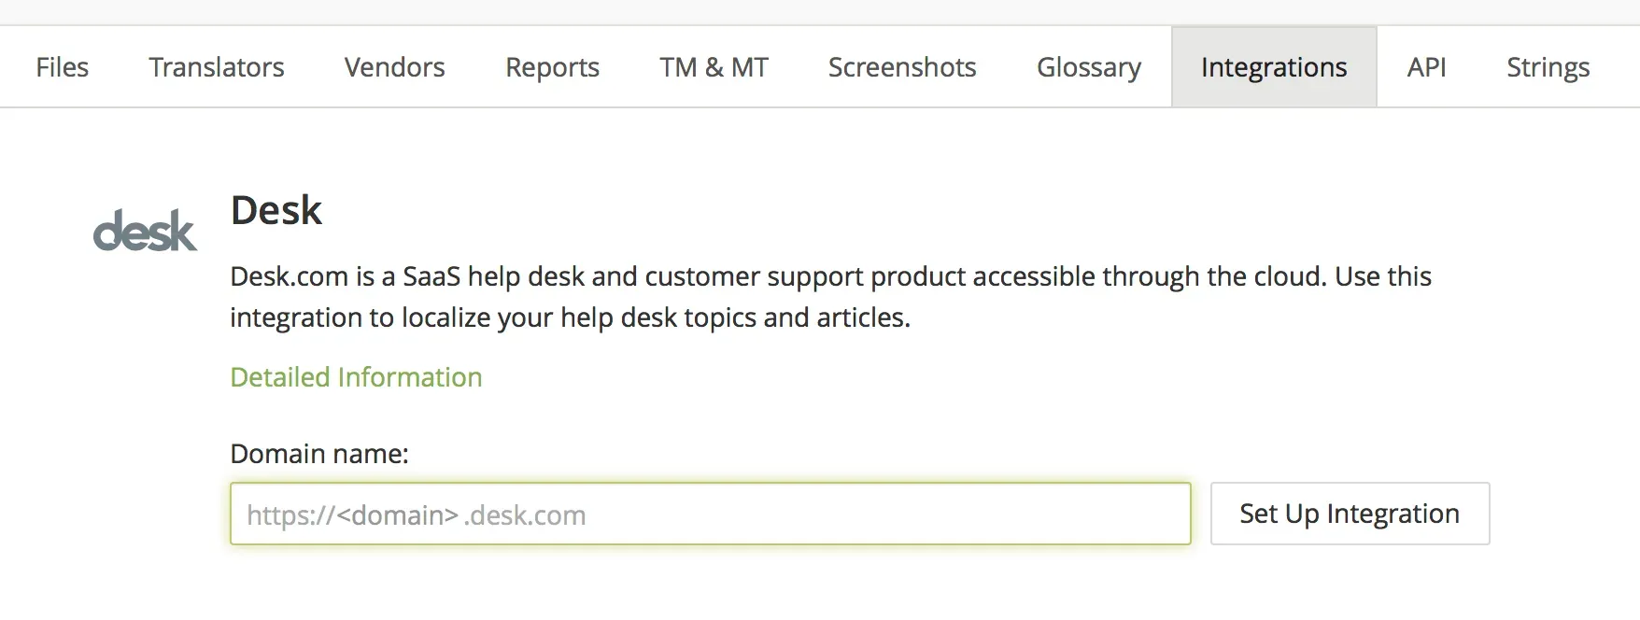The width and height of the screenshot is (1640, 620).
Task: Click the https://<domain>.desk.com placeholder text
Action: [416, 515]
